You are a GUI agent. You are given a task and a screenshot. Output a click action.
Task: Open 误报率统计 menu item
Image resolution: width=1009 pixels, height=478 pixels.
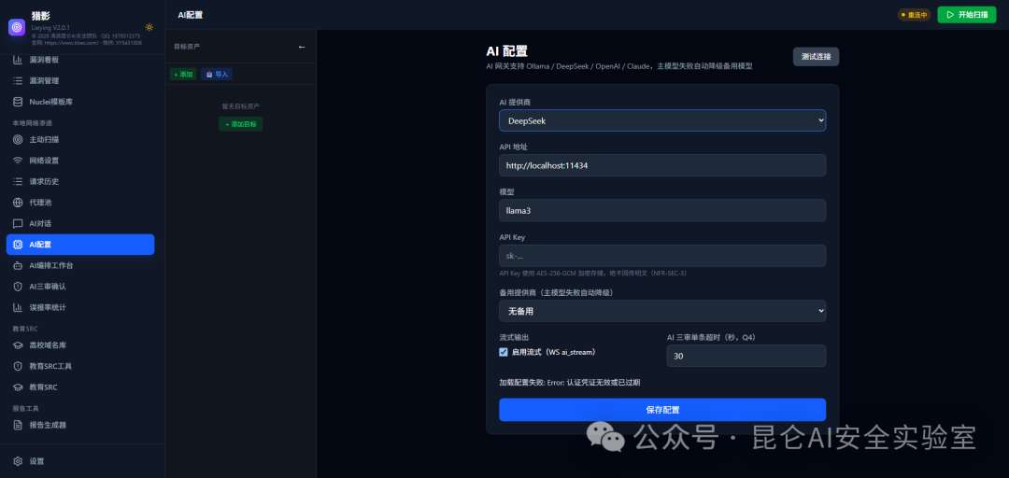(x=80, y=307)
